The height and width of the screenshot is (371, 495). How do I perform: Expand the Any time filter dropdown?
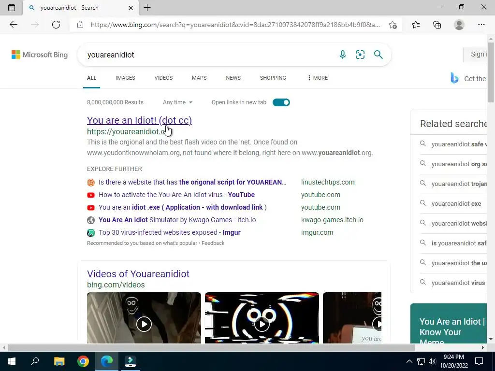pos(177,102)
